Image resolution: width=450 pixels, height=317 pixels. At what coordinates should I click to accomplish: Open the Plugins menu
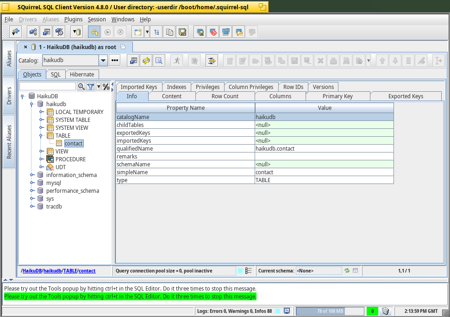pos(74,19)
